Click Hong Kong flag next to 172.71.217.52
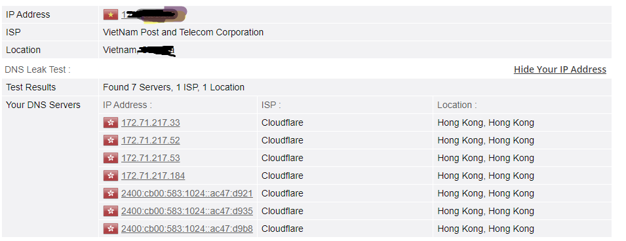The width and height of the screenshot is (626, 241). coord(111,140)
